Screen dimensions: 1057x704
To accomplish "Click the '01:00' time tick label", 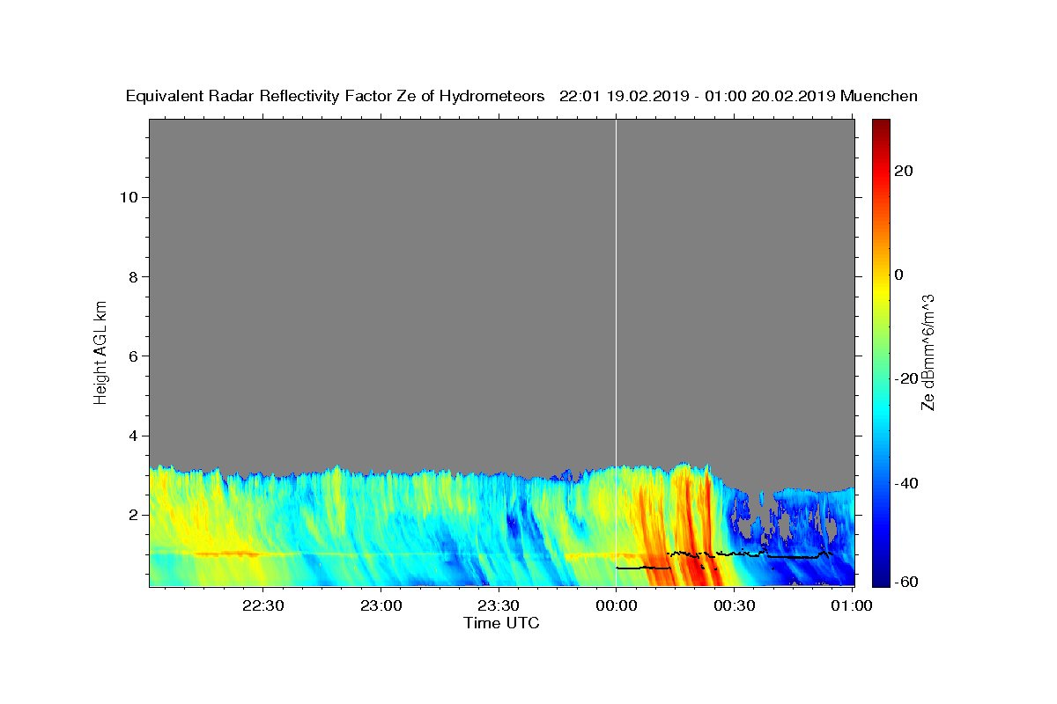I will point(852,605).
